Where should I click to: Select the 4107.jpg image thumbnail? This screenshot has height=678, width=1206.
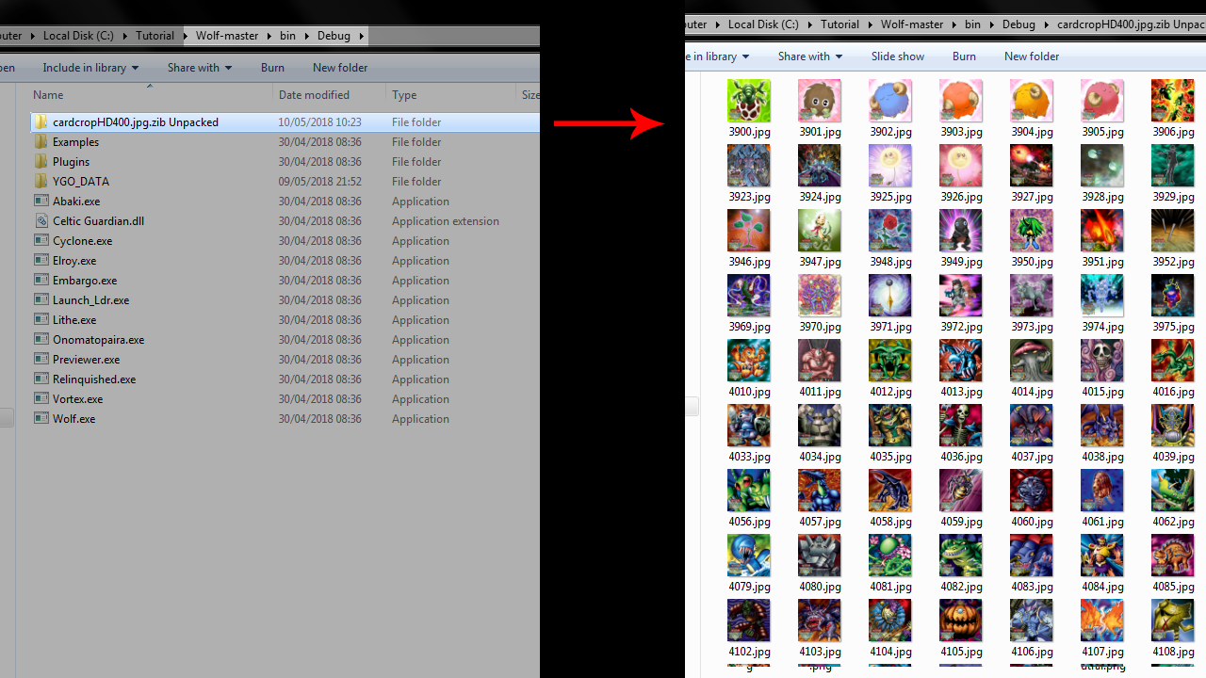[1102, 621]
